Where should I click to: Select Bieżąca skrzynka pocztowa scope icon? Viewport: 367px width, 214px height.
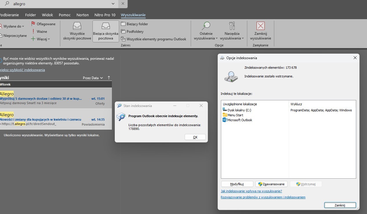click(x=106, y=26)
